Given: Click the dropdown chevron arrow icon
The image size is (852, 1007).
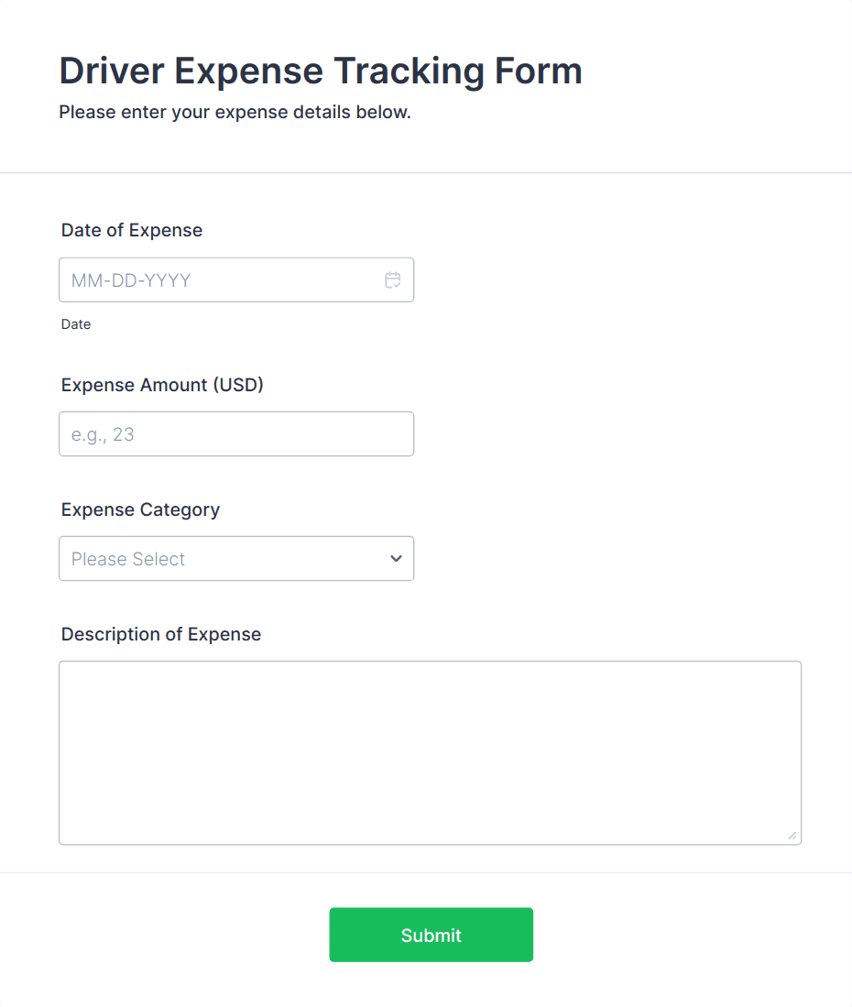Looking at the screenshot, I should pos(396,559).
